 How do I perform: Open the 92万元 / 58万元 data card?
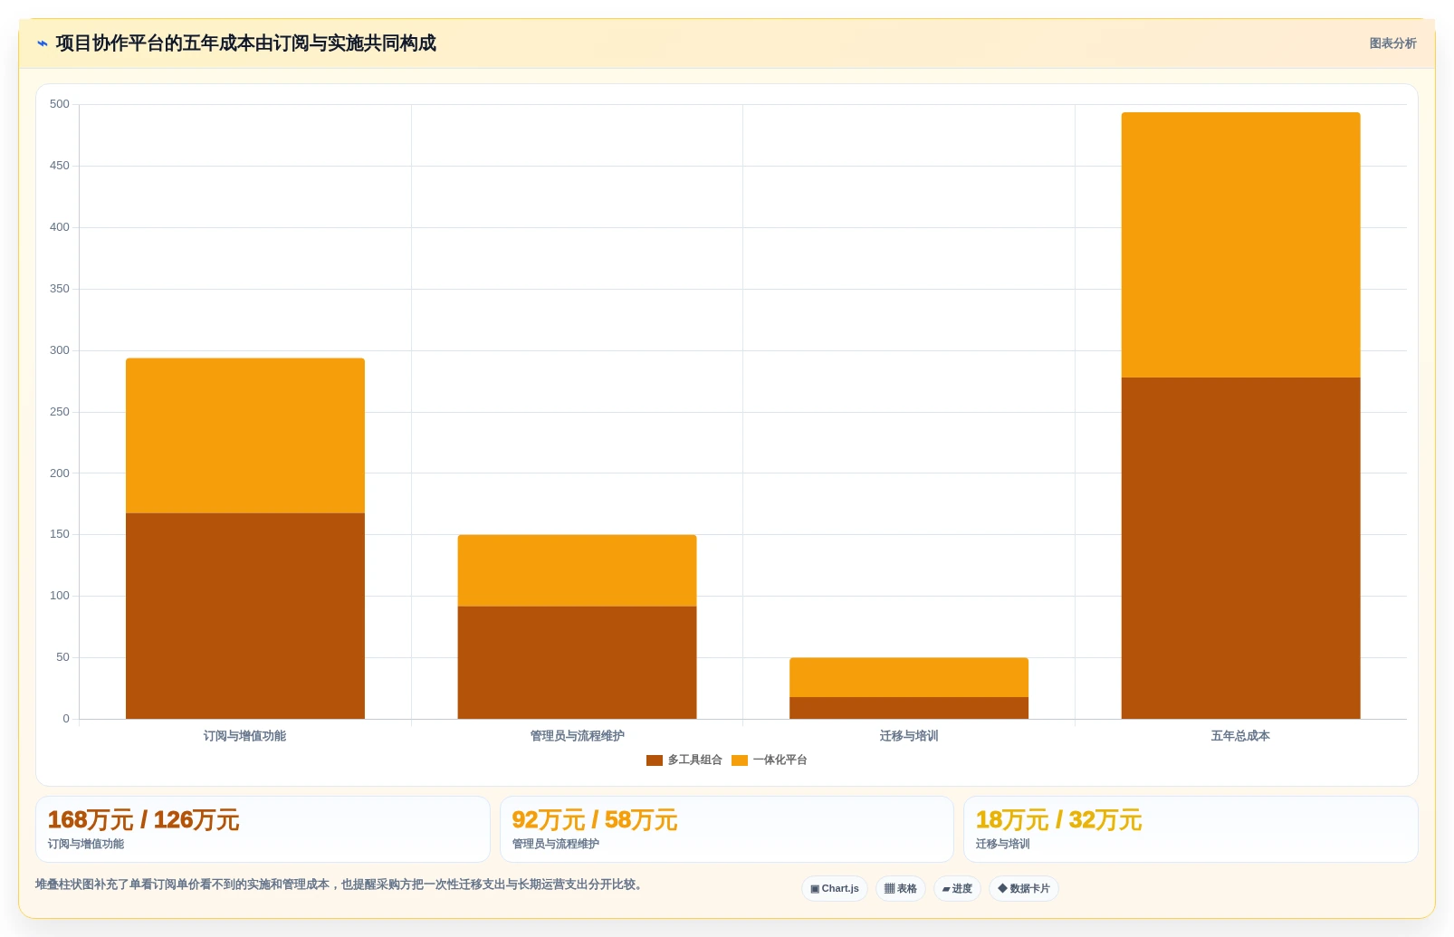click(x=727, y=829)
